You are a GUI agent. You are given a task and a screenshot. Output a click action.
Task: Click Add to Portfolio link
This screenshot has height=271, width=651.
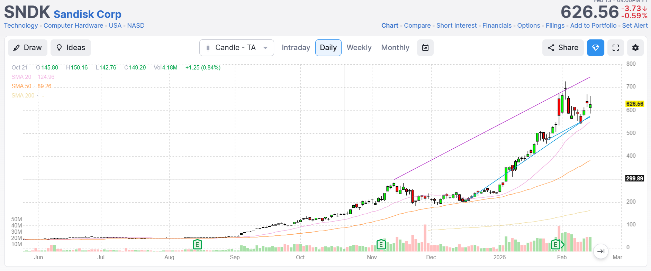click(593, 26)
